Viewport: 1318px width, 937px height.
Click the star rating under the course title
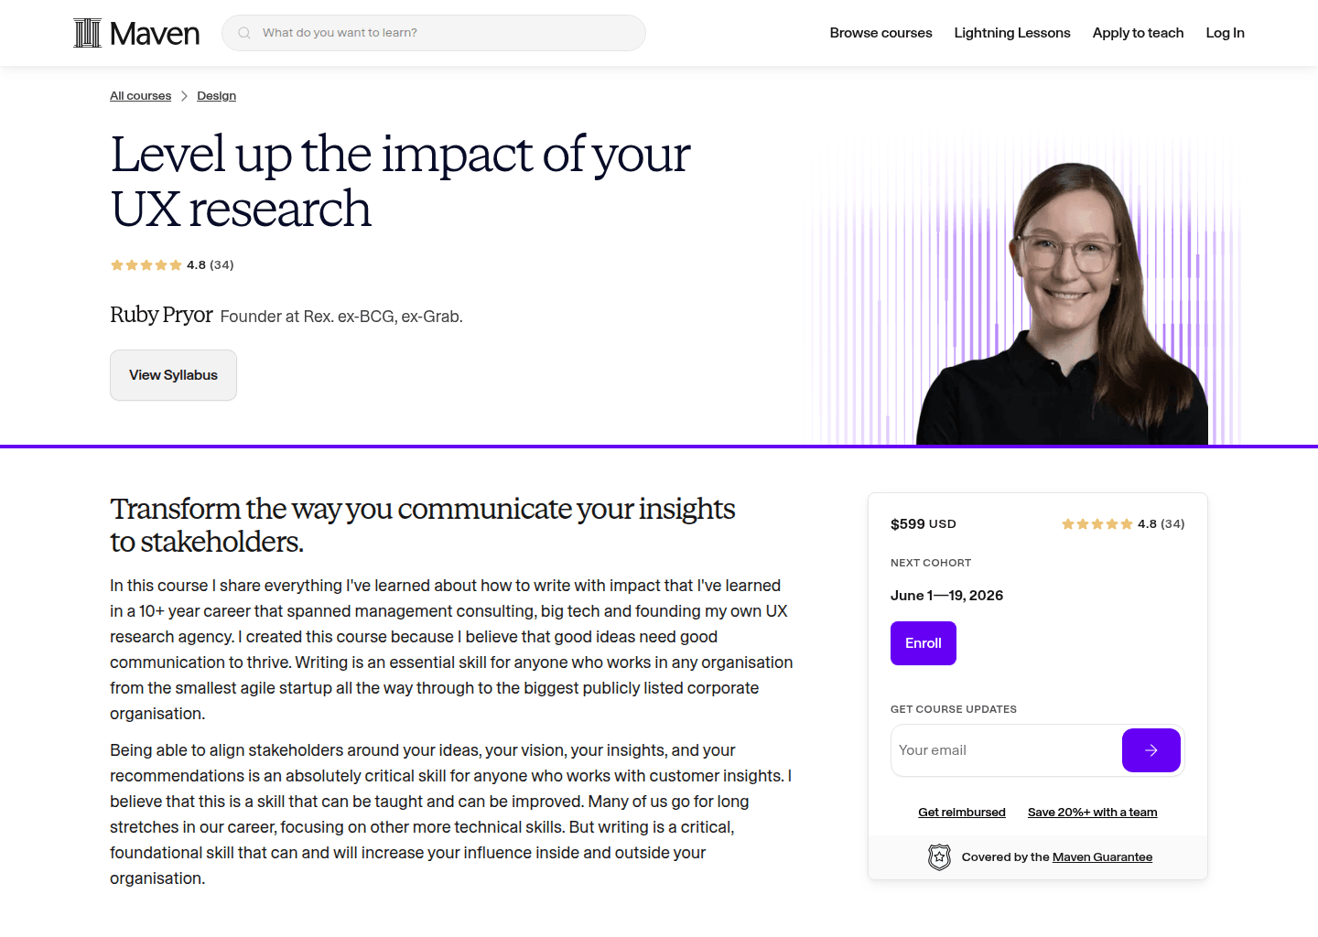146,264
